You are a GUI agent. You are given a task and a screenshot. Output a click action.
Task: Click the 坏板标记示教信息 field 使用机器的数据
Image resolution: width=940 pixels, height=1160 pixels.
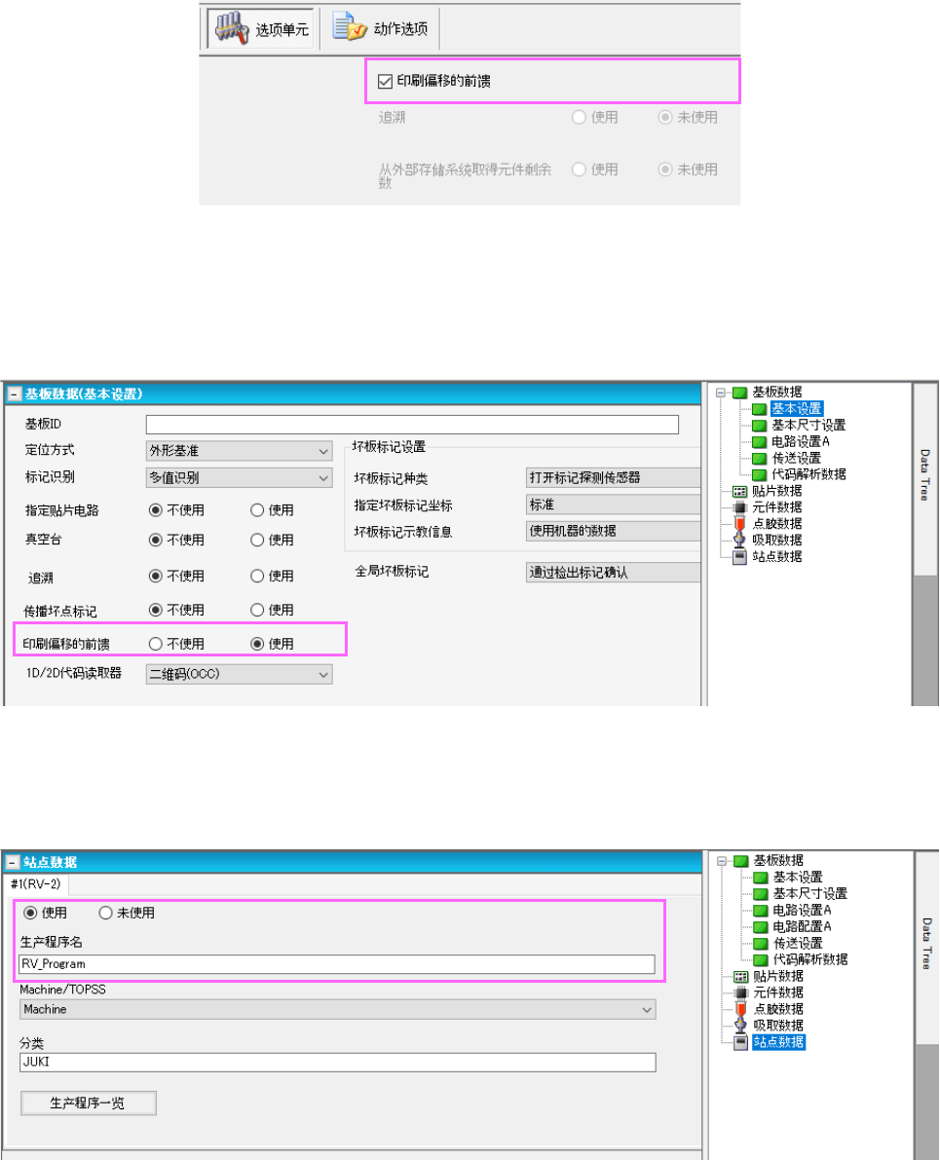click(x=613, y=531)
